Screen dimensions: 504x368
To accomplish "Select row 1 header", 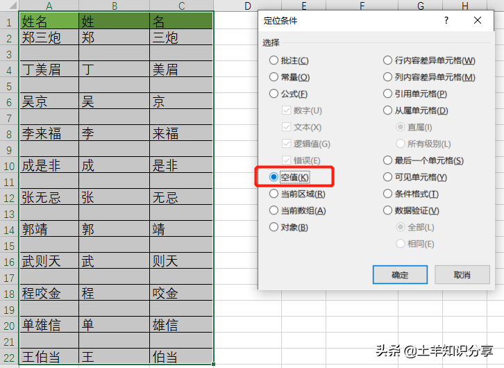I will click(x=9, y=22).
